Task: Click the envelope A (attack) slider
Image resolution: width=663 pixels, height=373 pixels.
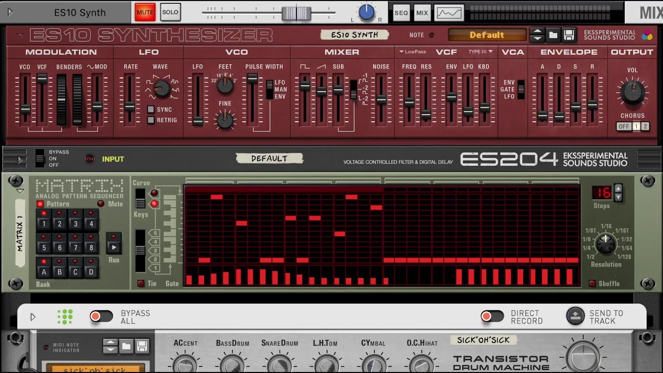Action: (x=542, y=116)
